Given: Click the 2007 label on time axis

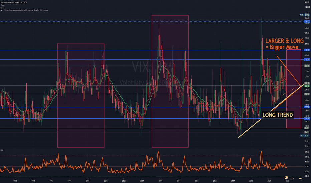Looking at the screenshot, I should point(142,181).
